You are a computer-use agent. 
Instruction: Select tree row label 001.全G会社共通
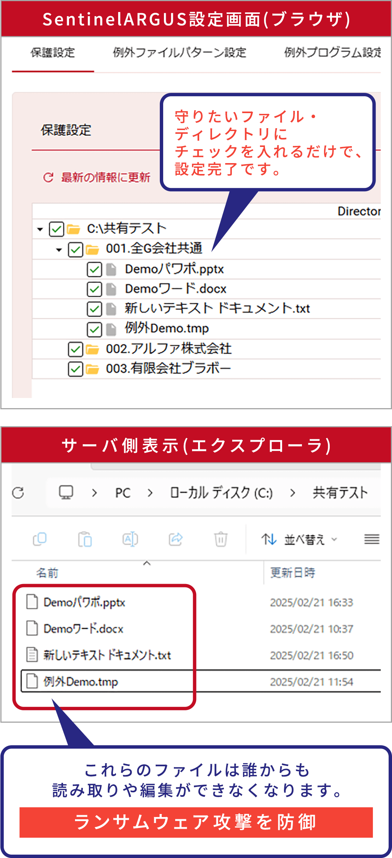click(x=154, y=248)
